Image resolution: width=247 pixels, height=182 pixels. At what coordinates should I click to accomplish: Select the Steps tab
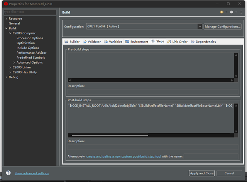158,41
